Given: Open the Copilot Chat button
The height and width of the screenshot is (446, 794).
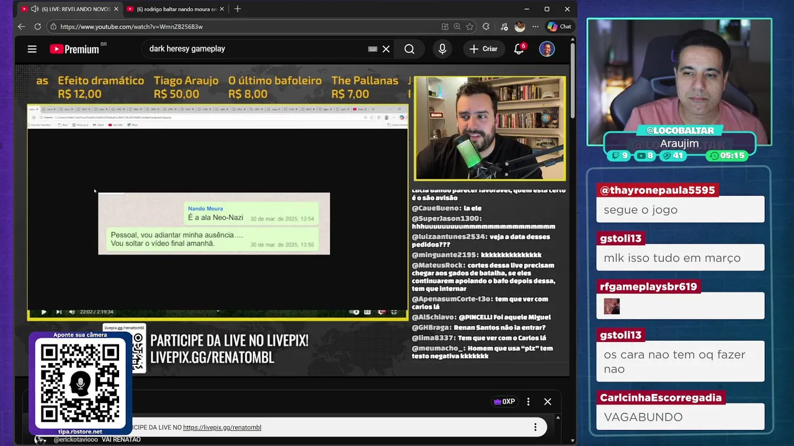Looking at the screenshot, I should tap(559, 27).
